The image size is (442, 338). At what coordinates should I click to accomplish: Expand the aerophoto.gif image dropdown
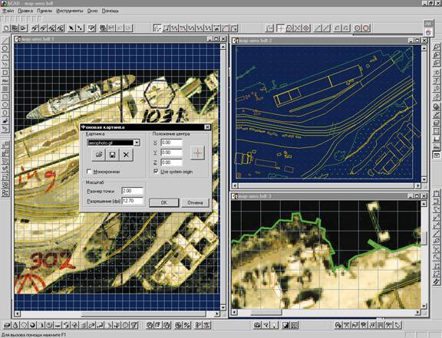pyautogui.click(x=137, y=143)
